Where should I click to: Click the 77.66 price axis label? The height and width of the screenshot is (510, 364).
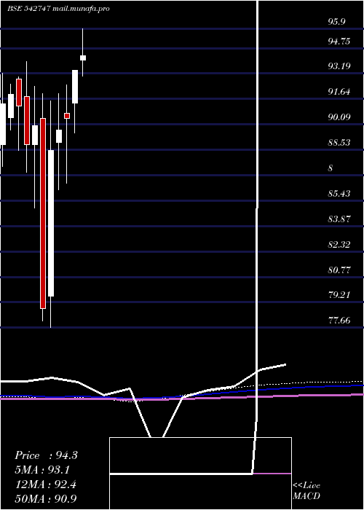339,321
